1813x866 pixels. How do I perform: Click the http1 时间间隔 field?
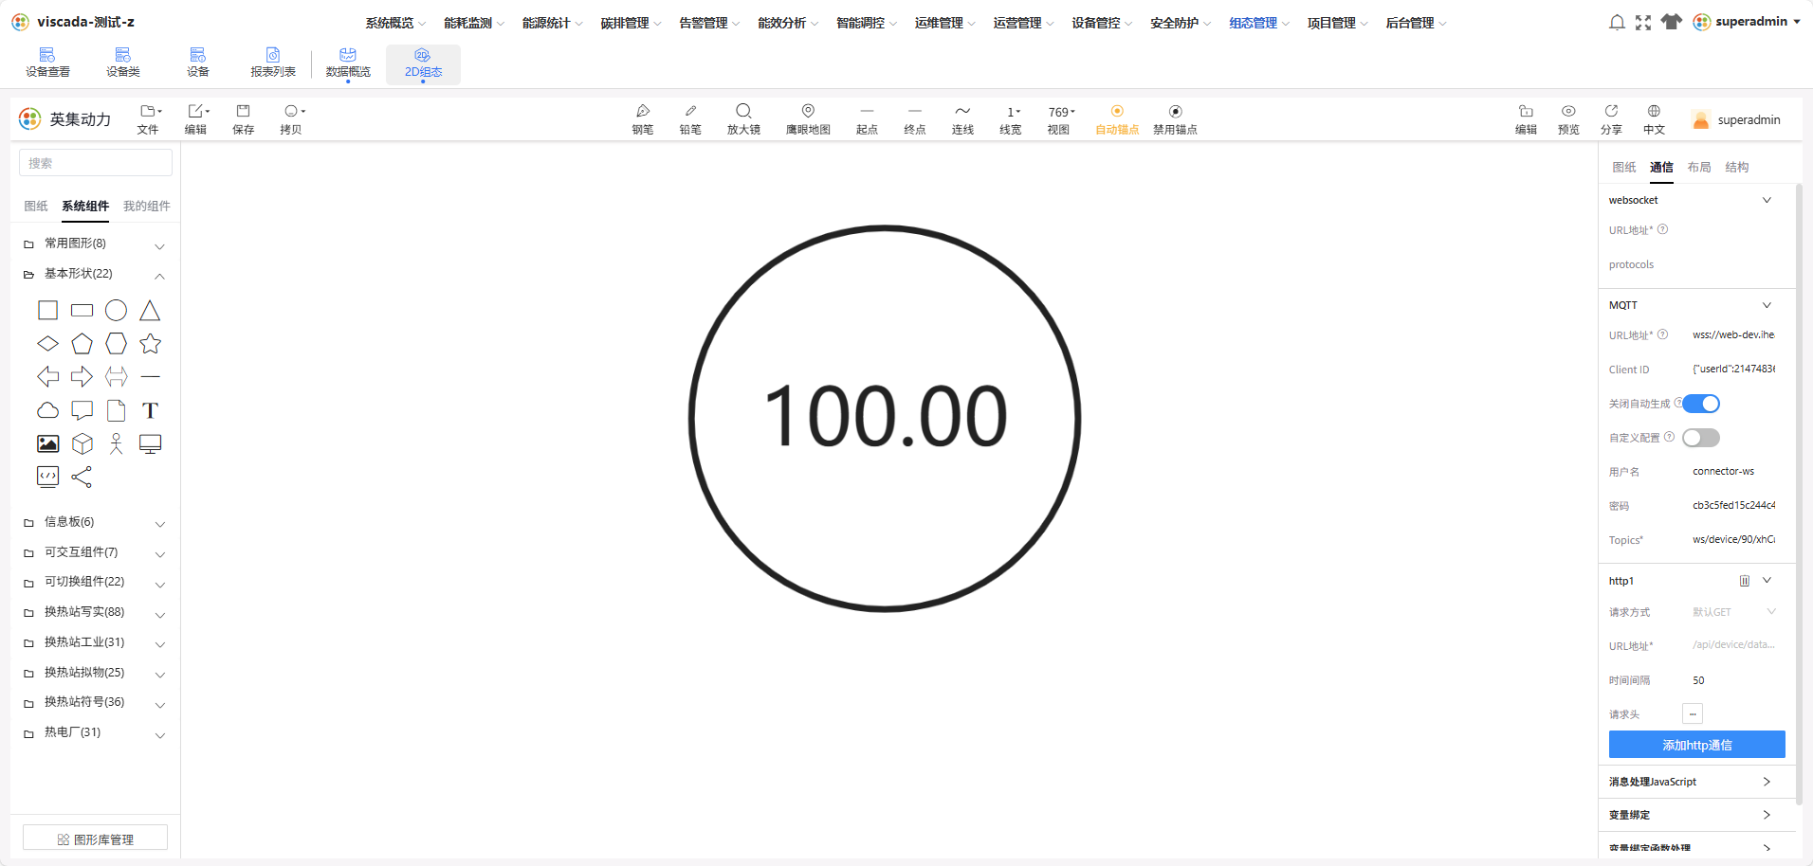point(1733,680)
